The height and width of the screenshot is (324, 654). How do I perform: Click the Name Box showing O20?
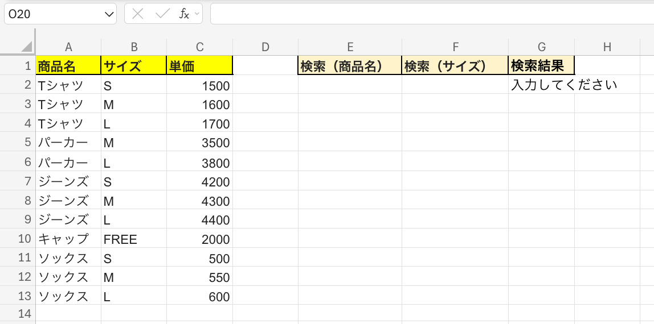pos(60,14)
